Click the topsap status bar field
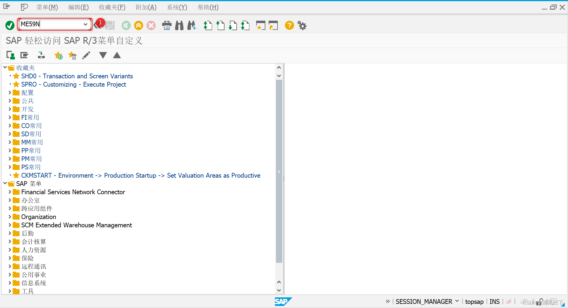This screenshot has height=308, width=568. point(474,301)
